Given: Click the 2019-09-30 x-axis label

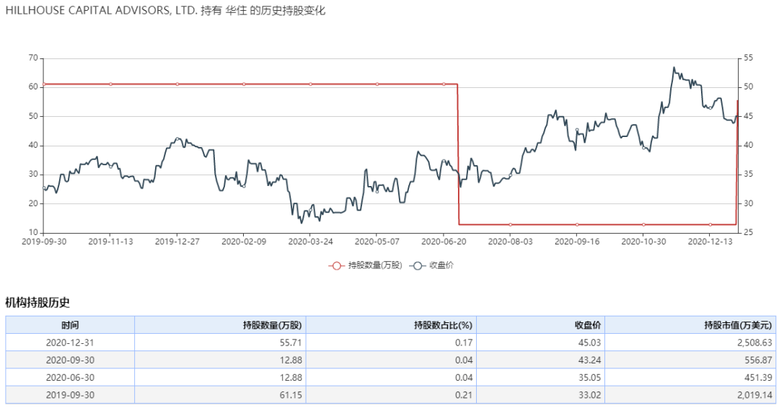Looking at the screenshot, I should (x=44, y=242).
